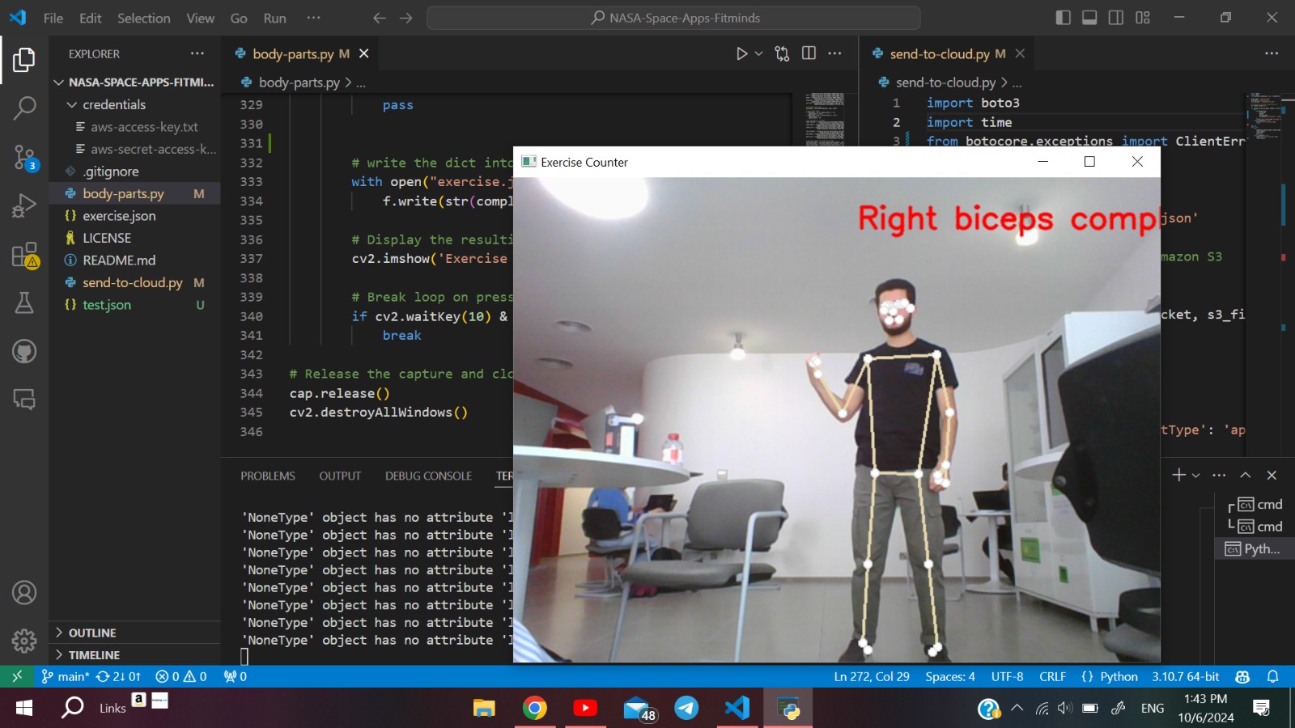Expand the TIMELINE section

[134, 655]
